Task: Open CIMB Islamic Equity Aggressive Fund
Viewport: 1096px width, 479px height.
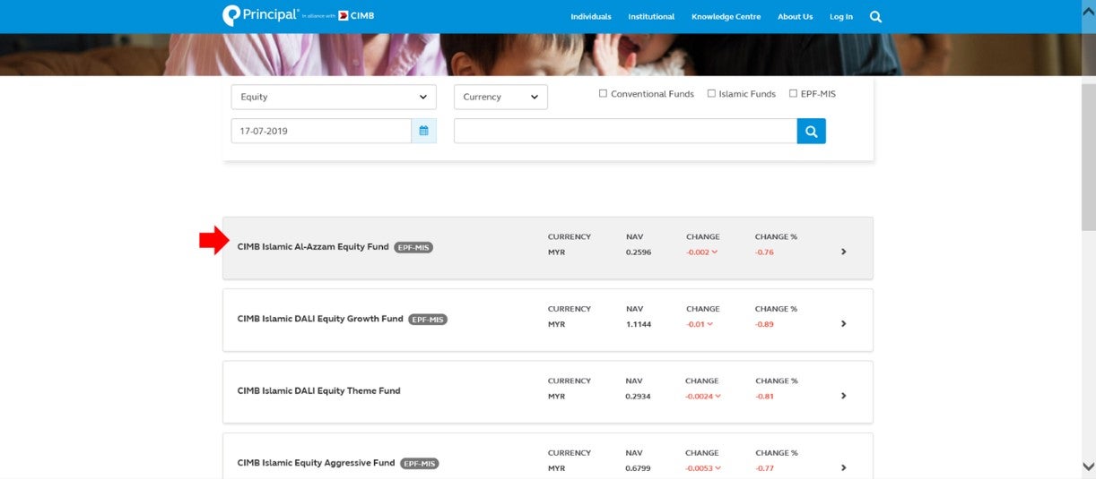Action: pos(316,463)
